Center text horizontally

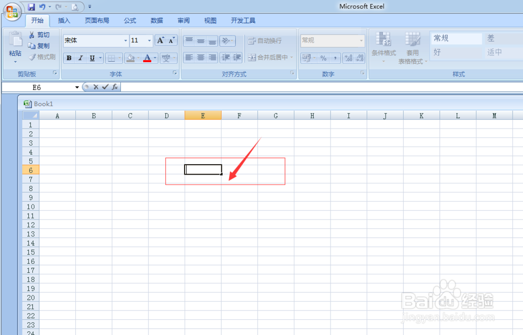coord(200,57)
